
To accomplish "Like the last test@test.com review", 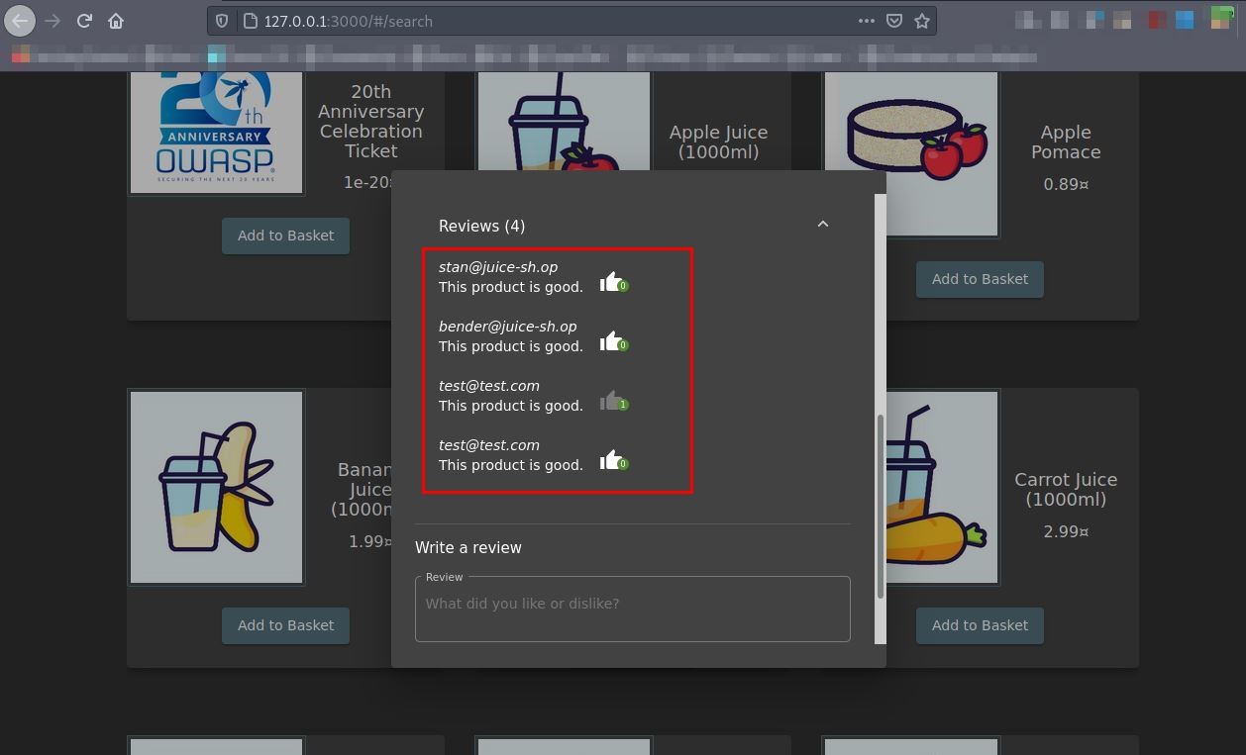I will (x=610, y=460).
